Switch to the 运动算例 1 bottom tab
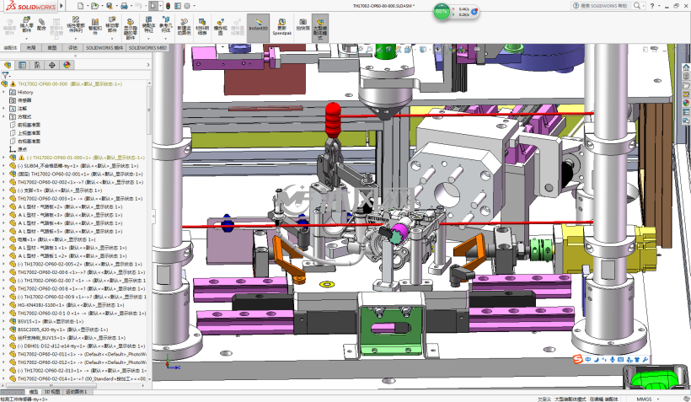Viewport: 691px width, 402px height. point(77,392)
